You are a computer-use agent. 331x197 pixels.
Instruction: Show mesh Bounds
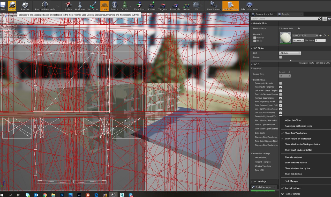click(x=114, y=6)
